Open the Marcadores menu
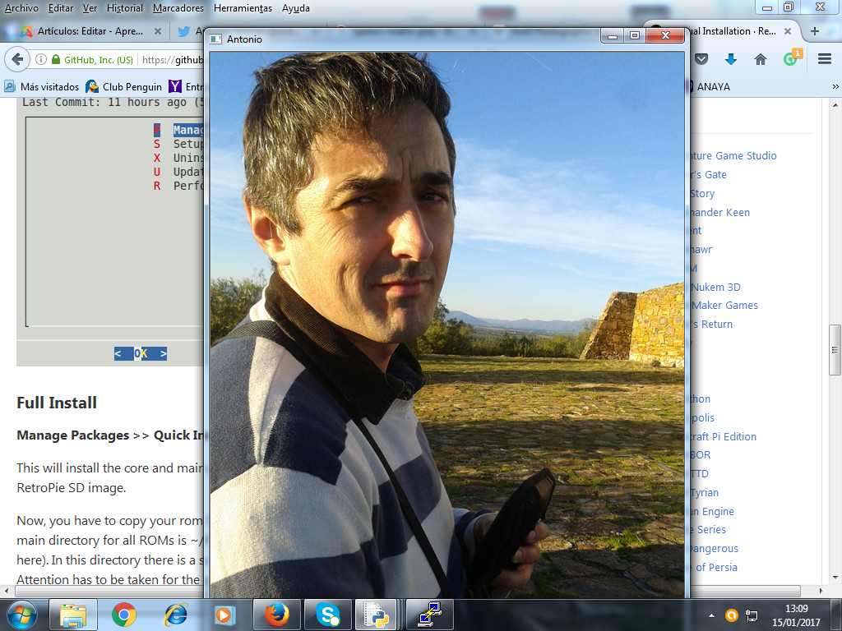Image resolution: width=842 pixels, height=631 pixels. [178, 8]
